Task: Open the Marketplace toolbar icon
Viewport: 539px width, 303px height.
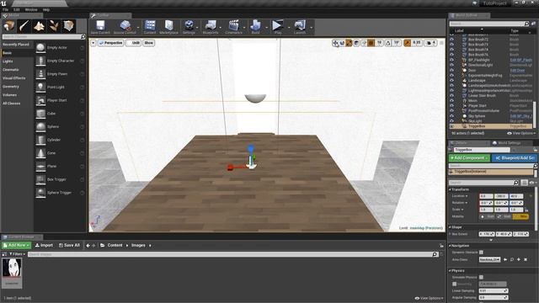Action: (x=168, y=27)
